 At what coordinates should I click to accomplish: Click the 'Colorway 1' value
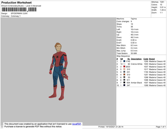point(16,16)
